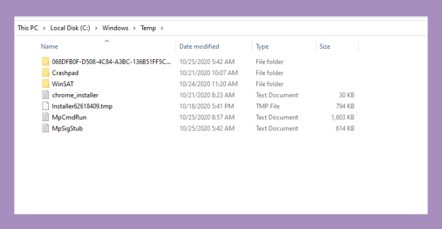The image size is (442, 229).
Task: Expand the chevron after This PC
Action: [x=44, y=28]
